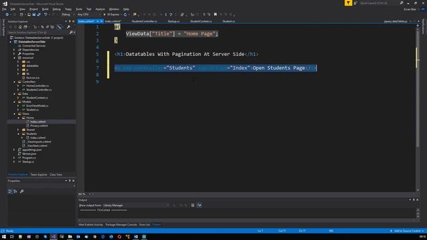This screenshot has height=240, width=427.
Task: Select appsettings.json in Solution Explorer
Action: coord(32,149)
